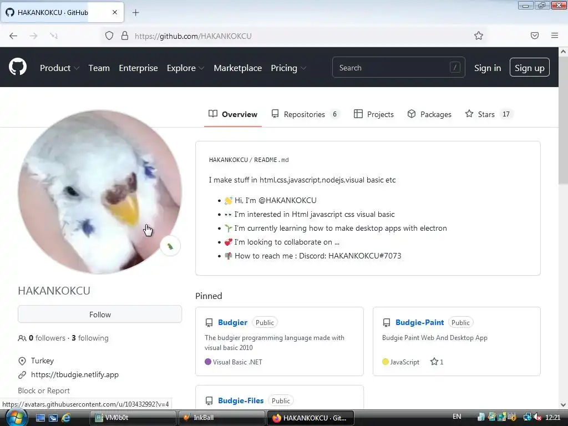Launch Internet Explorer from quick launch
This screenshot has height=426, width=568.
point(66,418)
